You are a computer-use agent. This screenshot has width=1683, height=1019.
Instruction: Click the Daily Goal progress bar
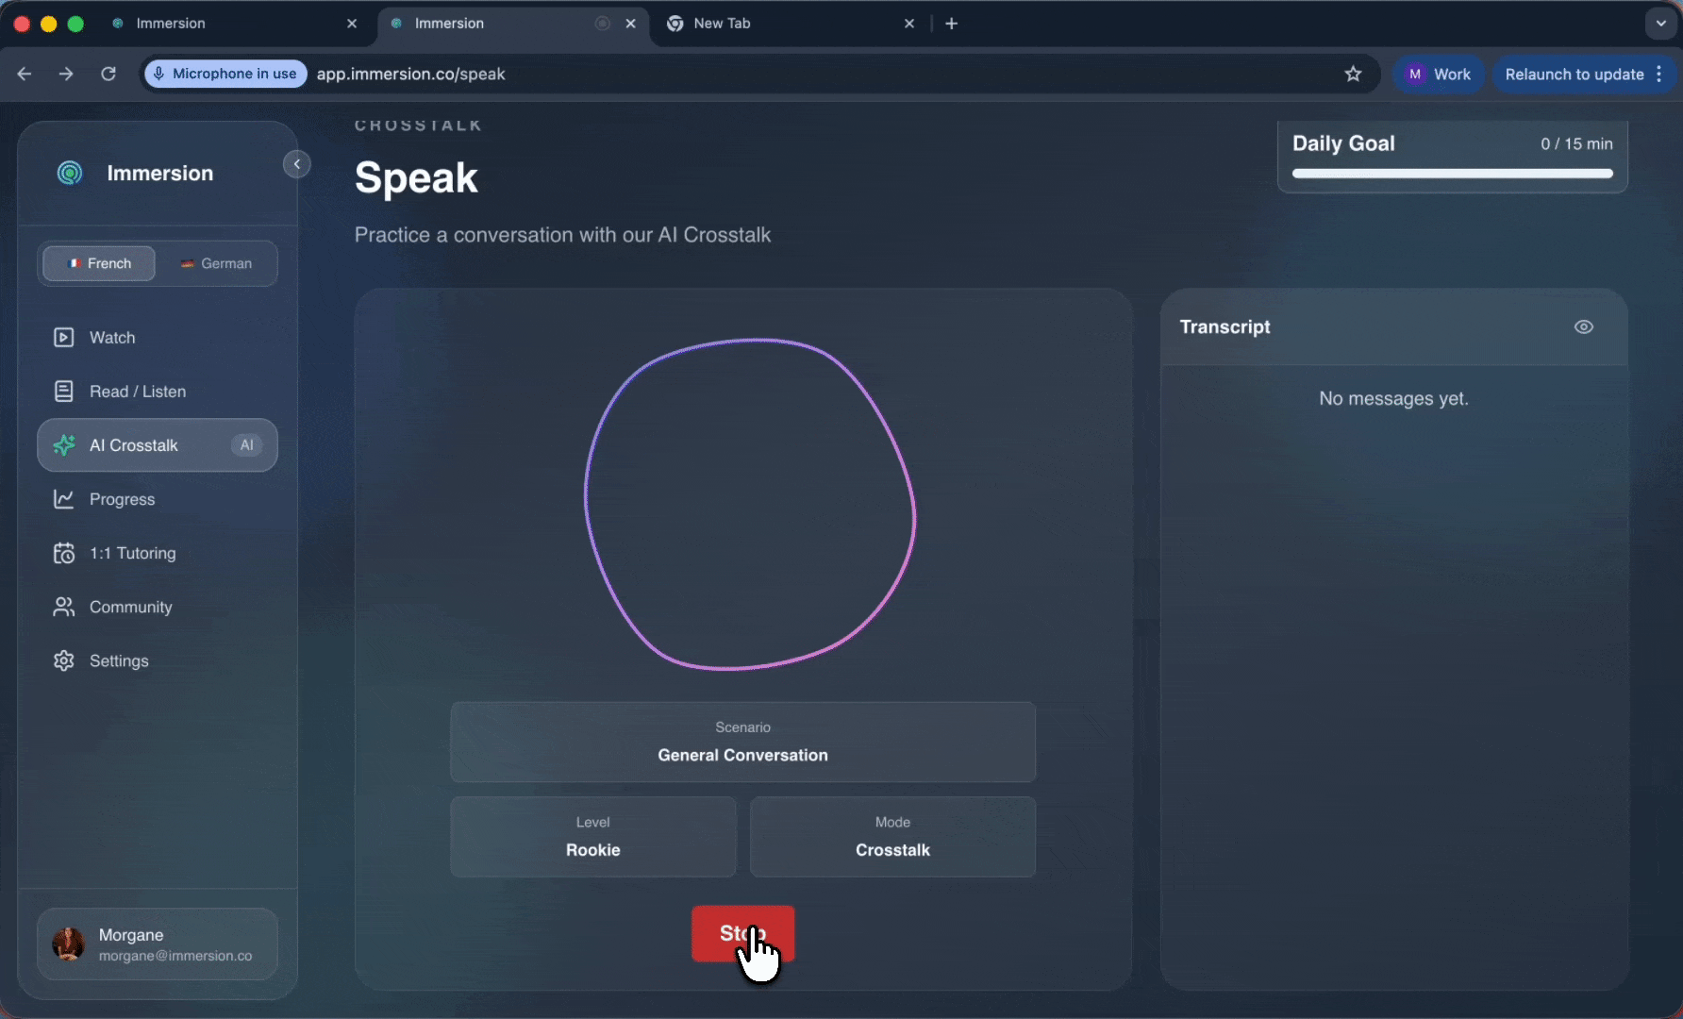tap(1451, 174)
